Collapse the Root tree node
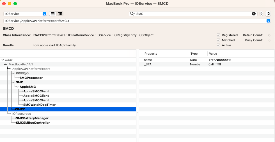275x142 pixels. tap(3, 60)
